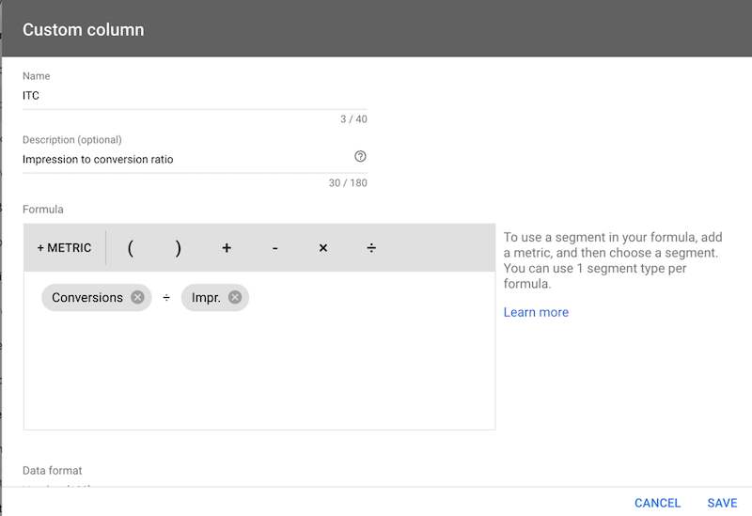This screenshot has height=516, width=752.
Task: Edit the Name field containing ITC
Action: [195, 96]
